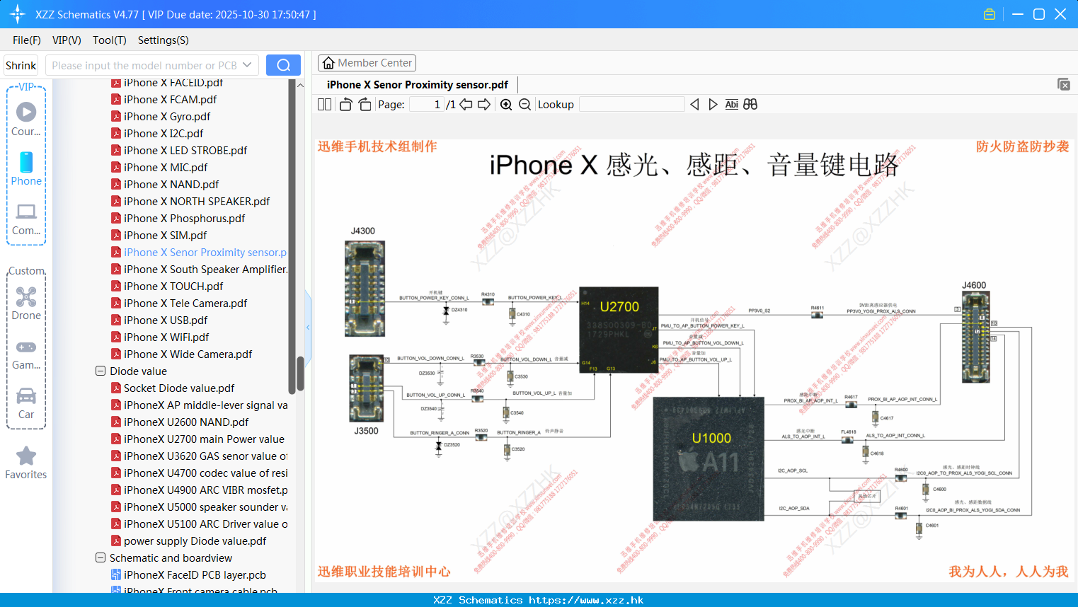The image size is (1078, 607).
Task: Click the Page number field
Action: 427,105
